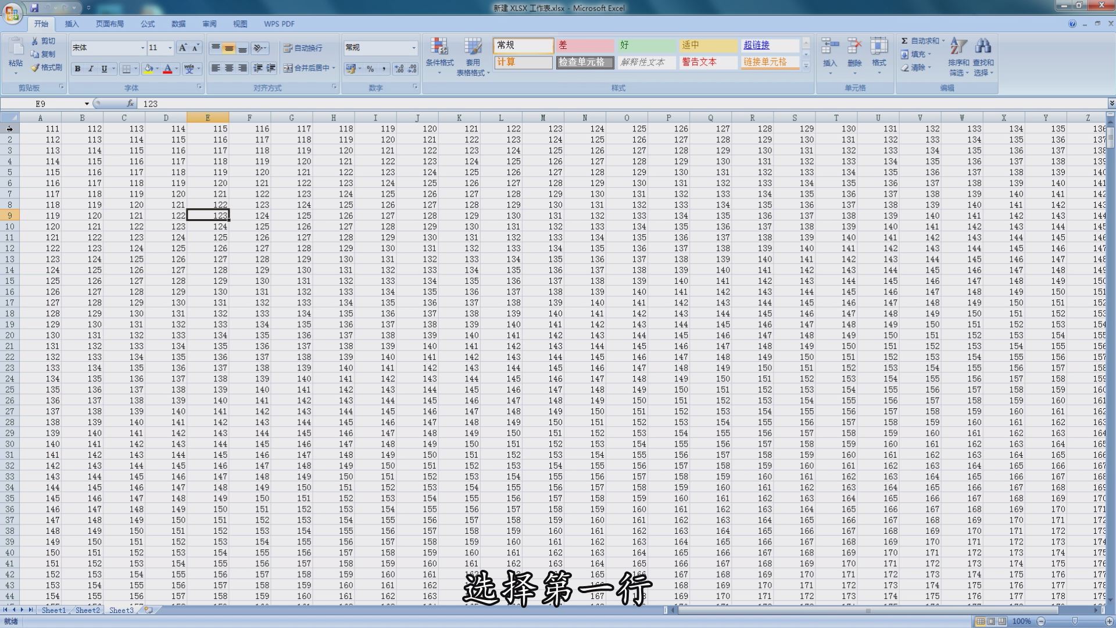Click column header E
1116x628 pixels.
coord(208,117)
